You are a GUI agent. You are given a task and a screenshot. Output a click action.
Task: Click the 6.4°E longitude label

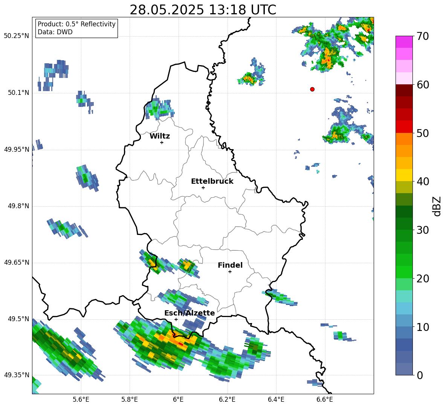276,399
